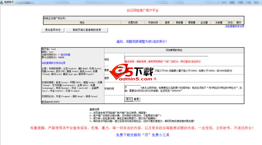
Task: Click the app icon in the title bar
Action: [2, 2]
